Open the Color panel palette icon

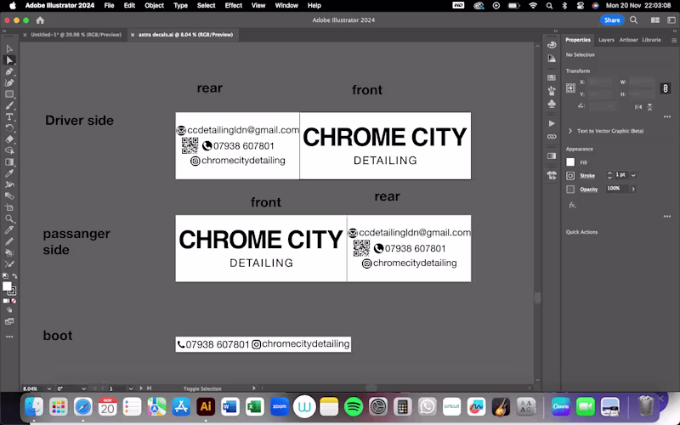[552, 45]
